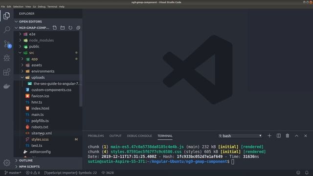
Task: Open the Terminal menu
Action: [x=52, y=6]
